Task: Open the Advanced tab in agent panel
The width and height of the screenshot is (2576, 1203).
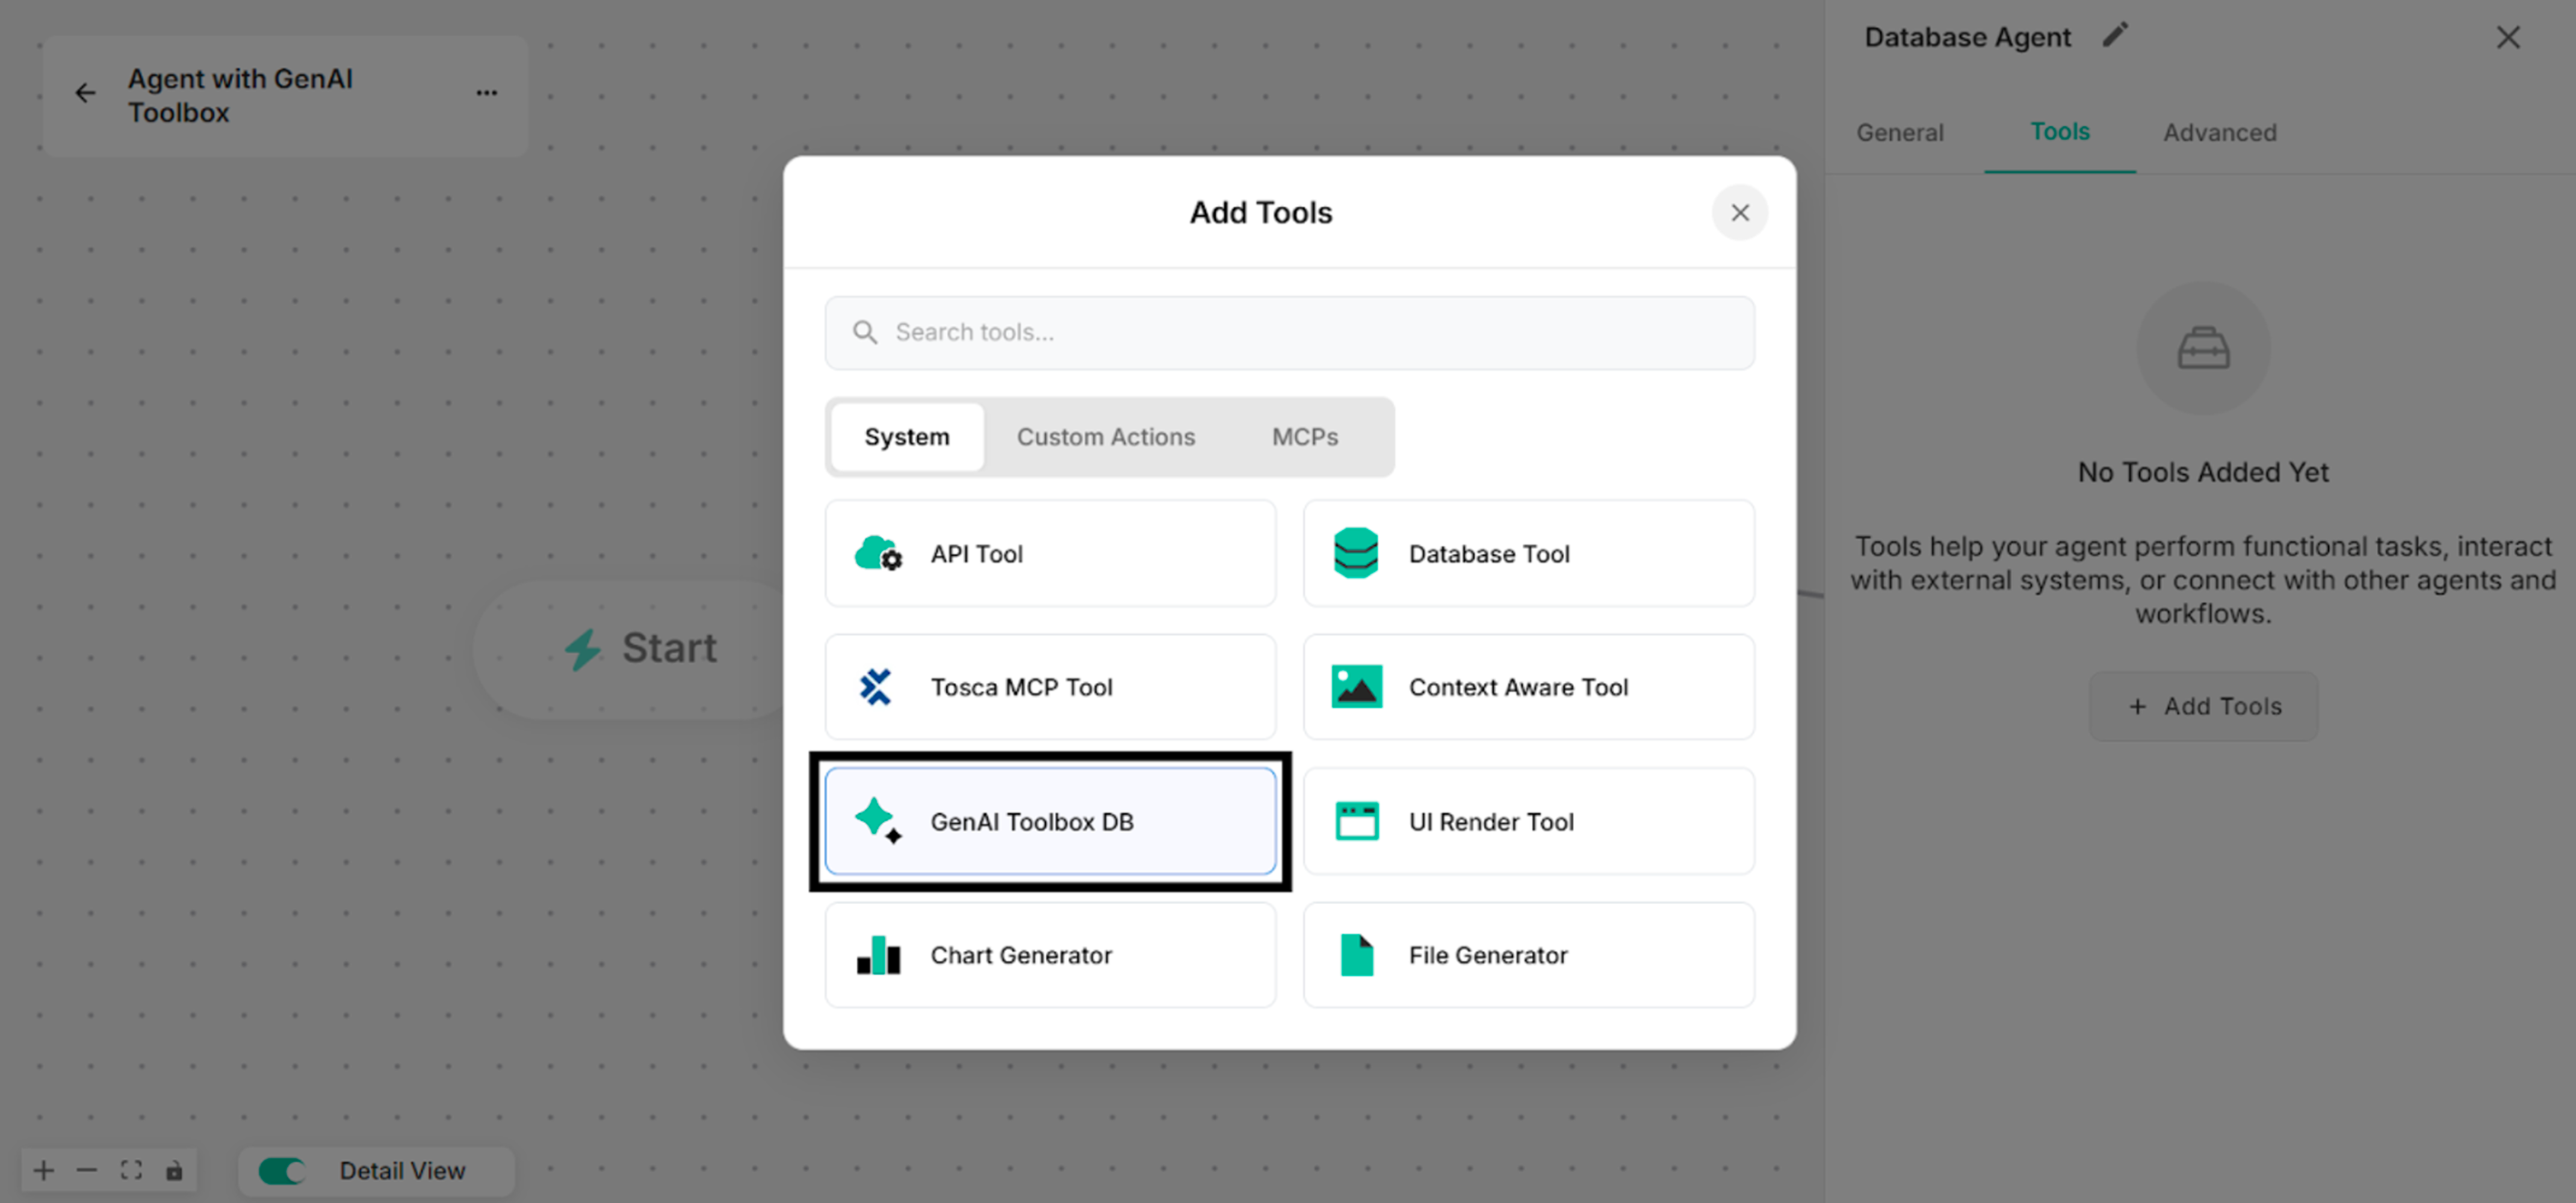Action: 2219,133
